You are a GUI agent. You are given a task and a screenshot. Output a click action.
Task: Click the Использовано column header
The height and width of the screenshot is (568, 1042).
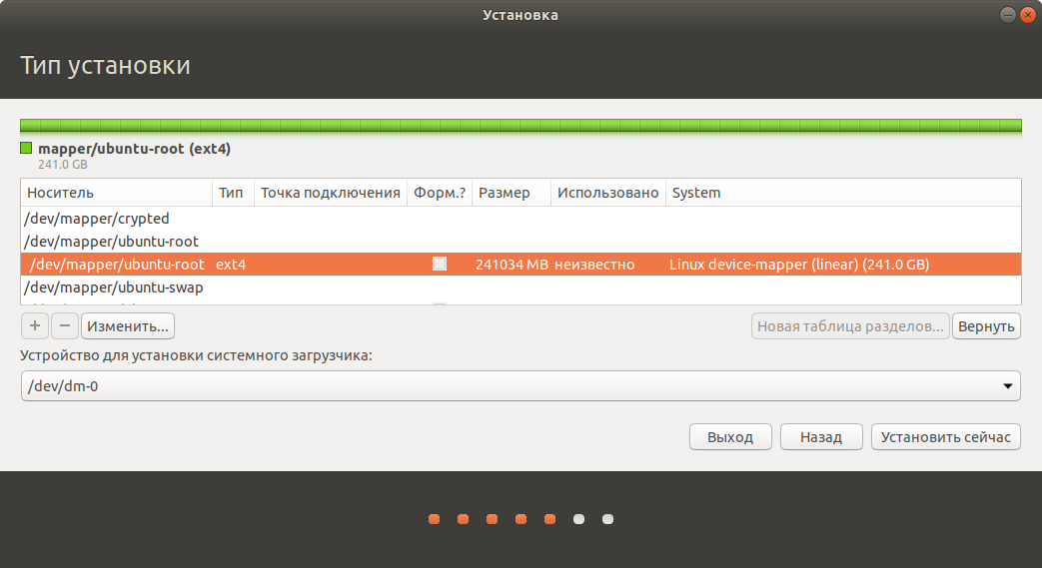607,193
